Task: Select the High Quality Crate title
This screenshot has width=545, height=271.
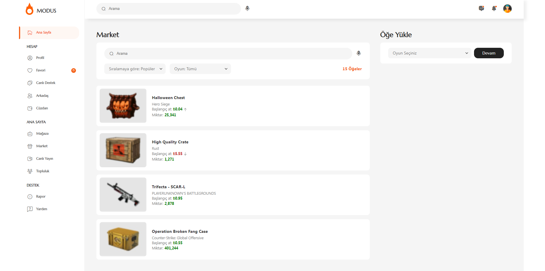Action: click(x=170, y=142)
